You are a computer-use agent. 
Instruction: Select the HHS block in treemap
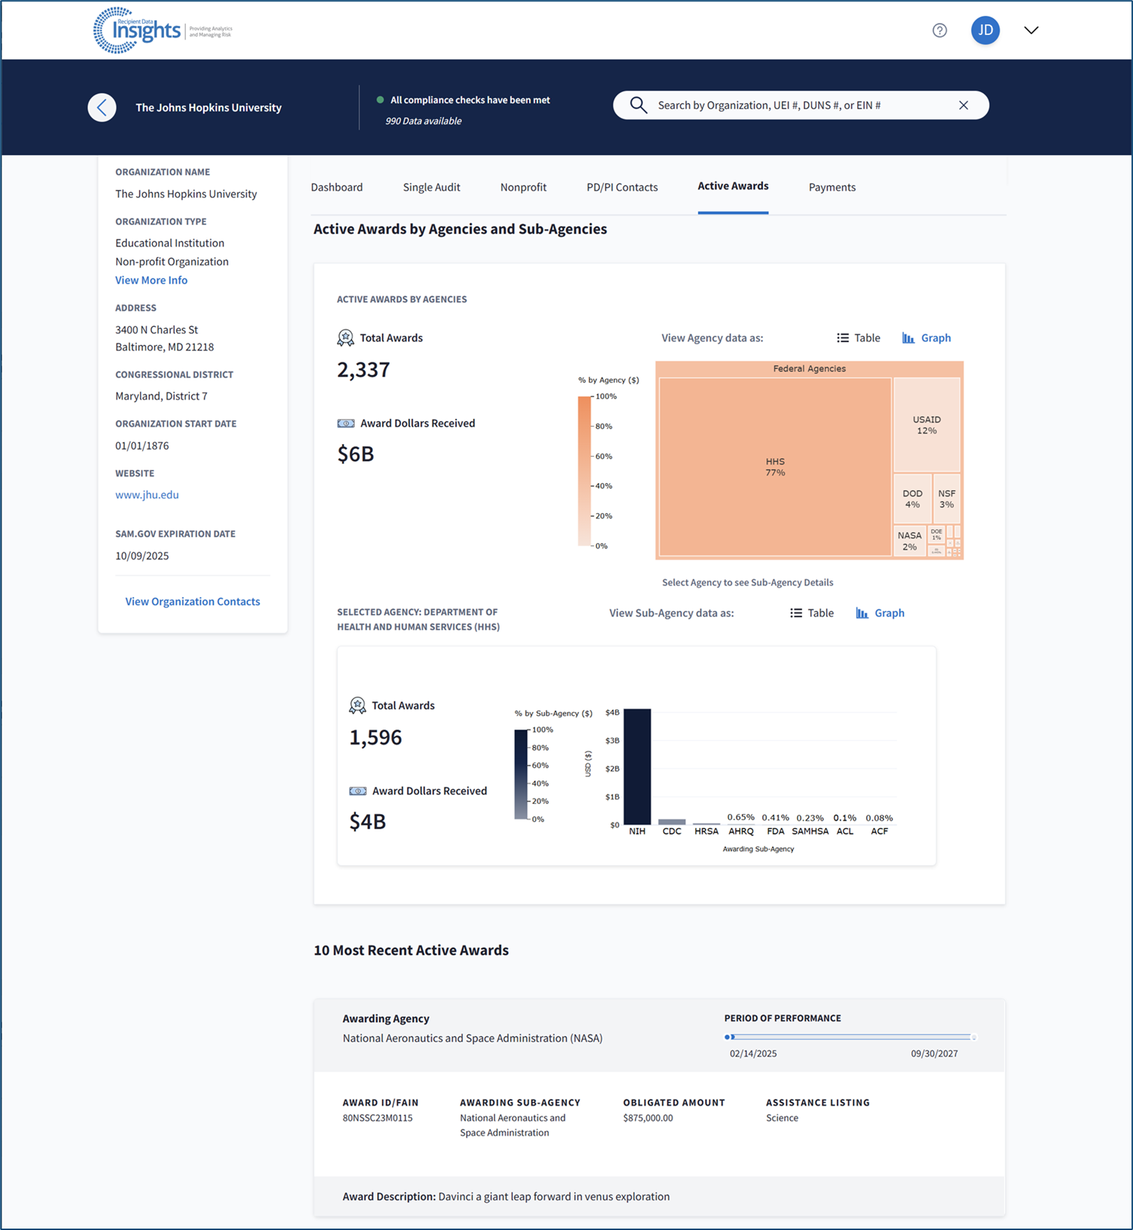coord(775,467)
